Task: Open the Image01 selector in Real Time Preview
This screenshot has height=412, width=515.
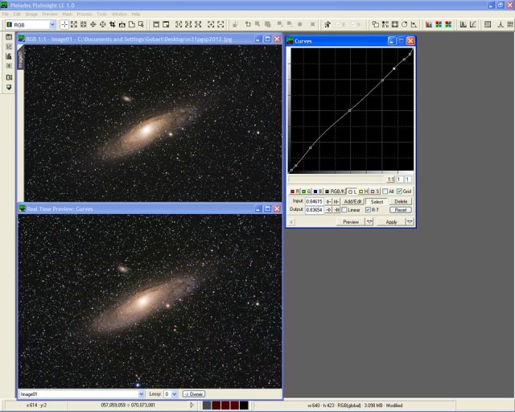Action: point(80,394)
